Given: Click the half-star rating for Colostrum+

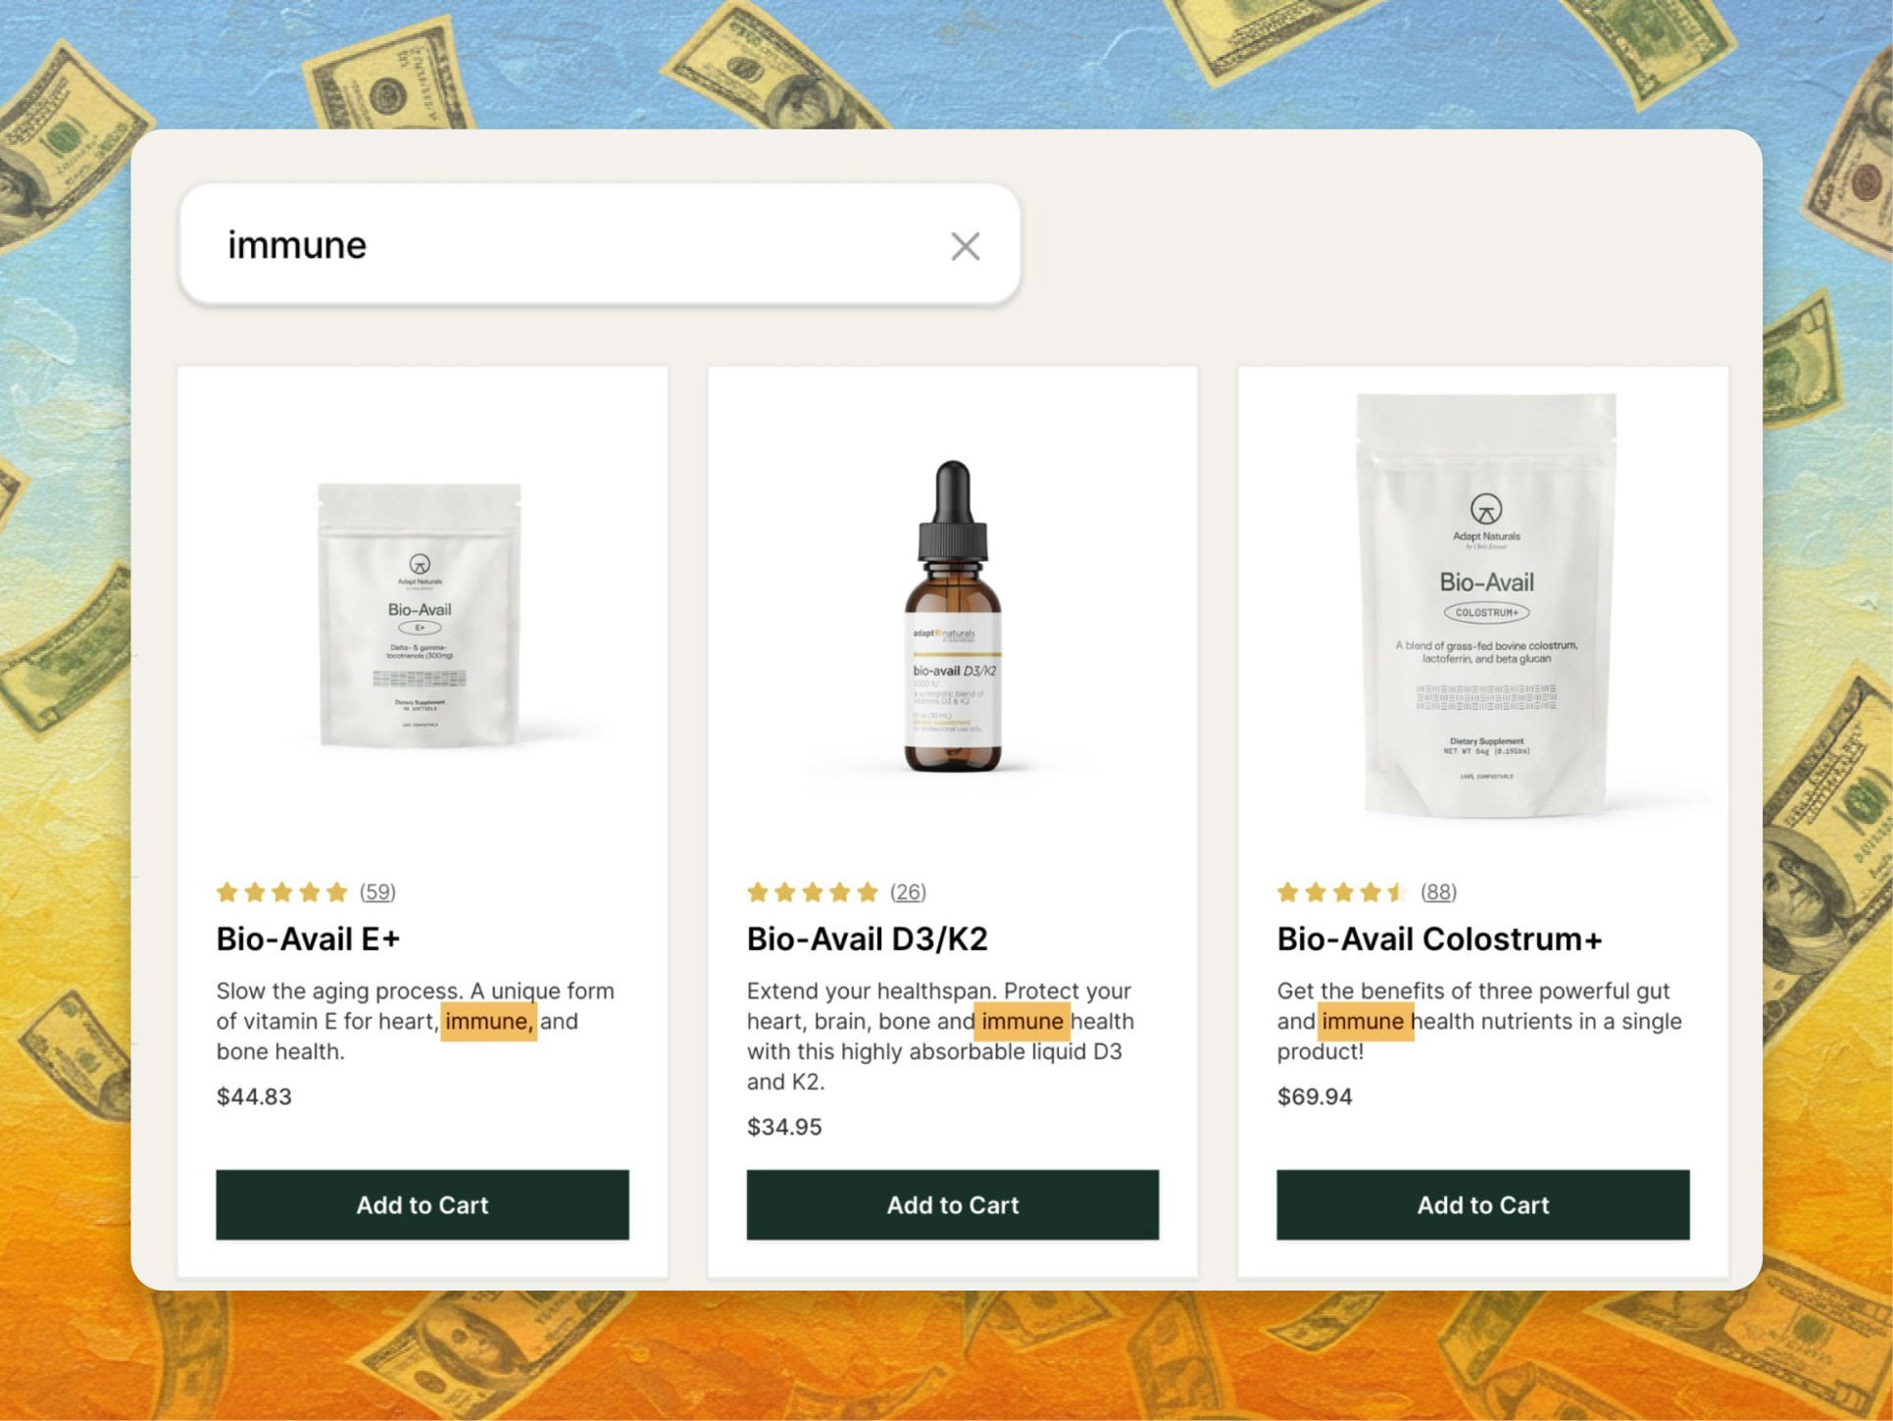Looking at the screenshot, I should (x=1343, y=891).
